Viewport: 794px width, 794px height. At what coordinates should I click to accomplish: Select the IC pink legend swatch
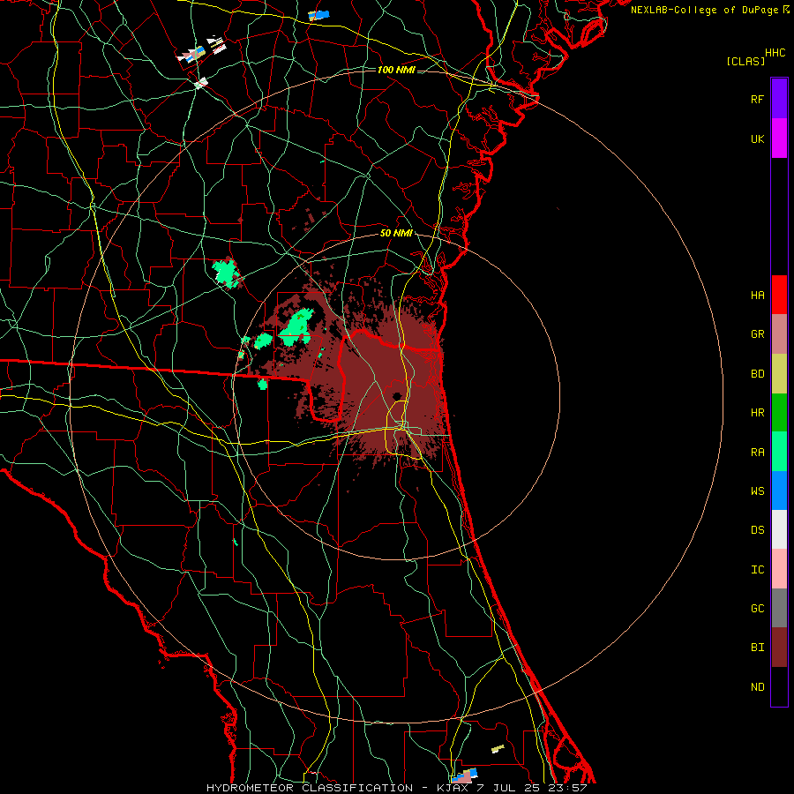[779, 569]
